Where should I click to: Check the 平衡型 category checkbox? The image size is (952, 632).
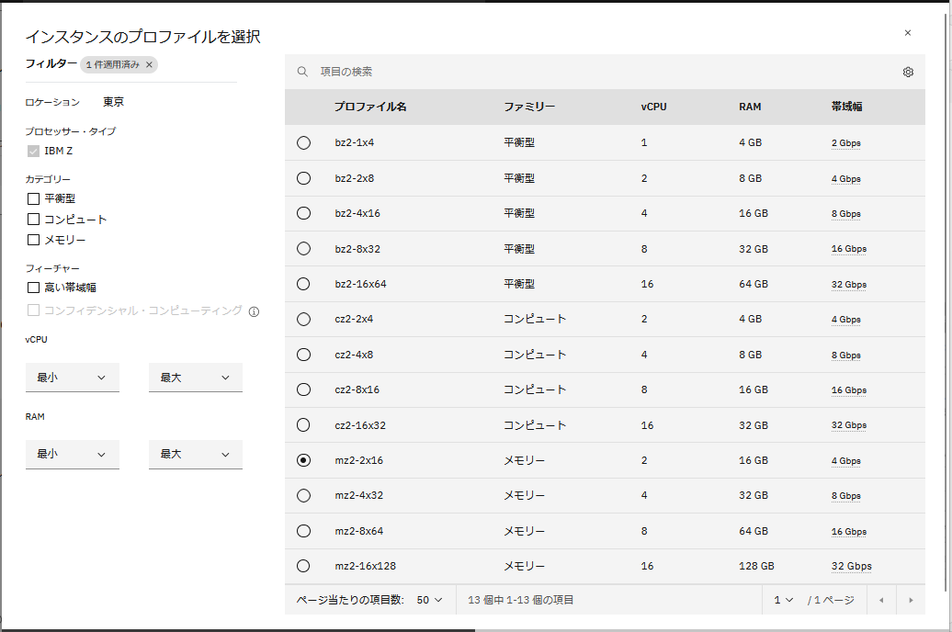click(33, 198)
